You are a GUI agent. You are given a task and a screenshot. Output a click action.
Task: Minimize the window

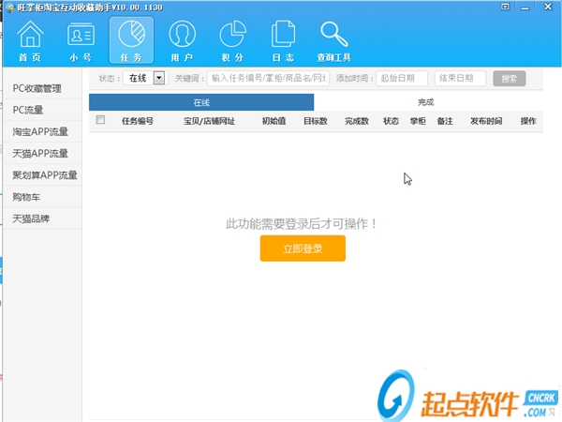[x=525, y=8]
